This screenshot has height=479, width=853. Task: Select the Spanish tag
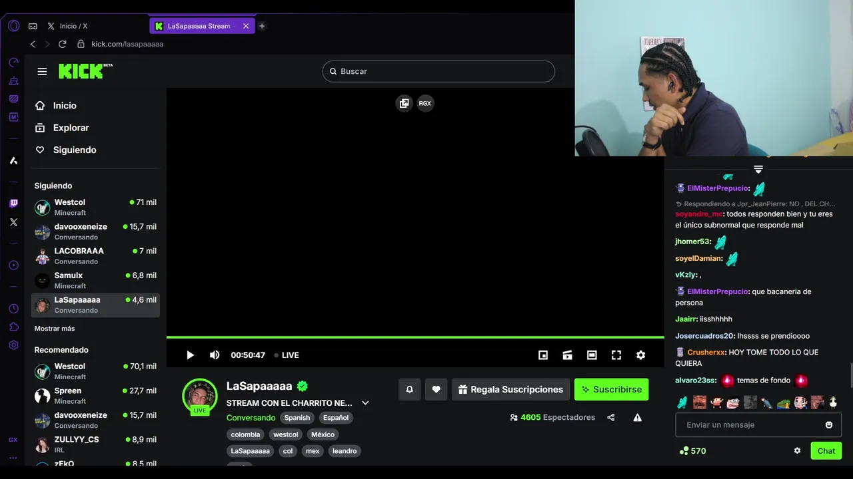[297, 418]
